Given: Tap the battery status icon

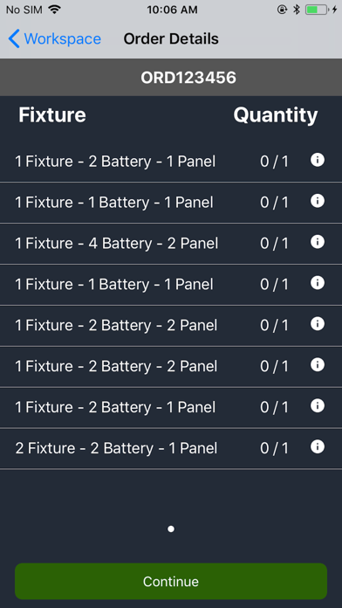Looking at the screenshot, I should pos(317,10).
